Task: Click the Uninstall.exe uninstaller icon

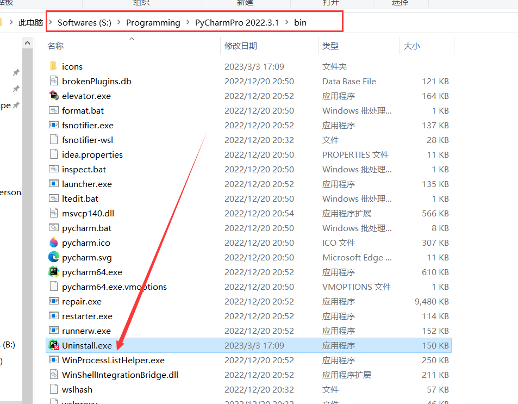Action: (x=54, y=345)
